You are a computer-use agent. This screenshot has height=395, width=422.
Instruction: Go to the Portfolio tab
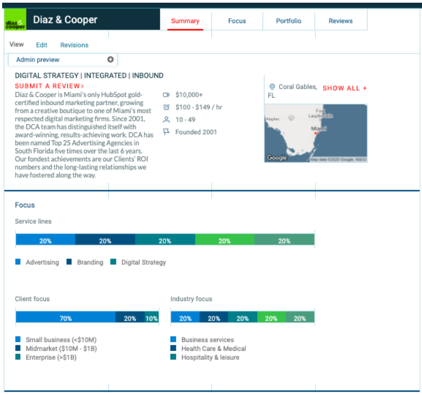pyautogui.click(x=288, y=21)
